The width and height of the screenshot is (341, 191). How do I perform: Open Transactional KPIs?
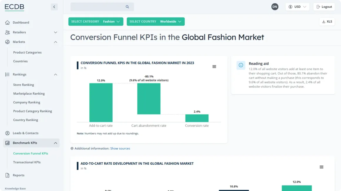[x=27, y=162]
